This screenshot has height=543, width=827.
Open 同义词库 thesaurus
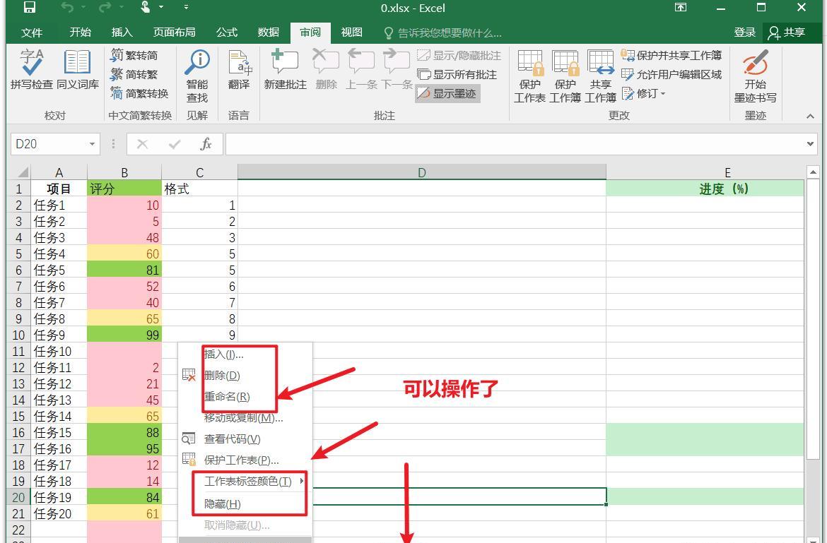78,69
